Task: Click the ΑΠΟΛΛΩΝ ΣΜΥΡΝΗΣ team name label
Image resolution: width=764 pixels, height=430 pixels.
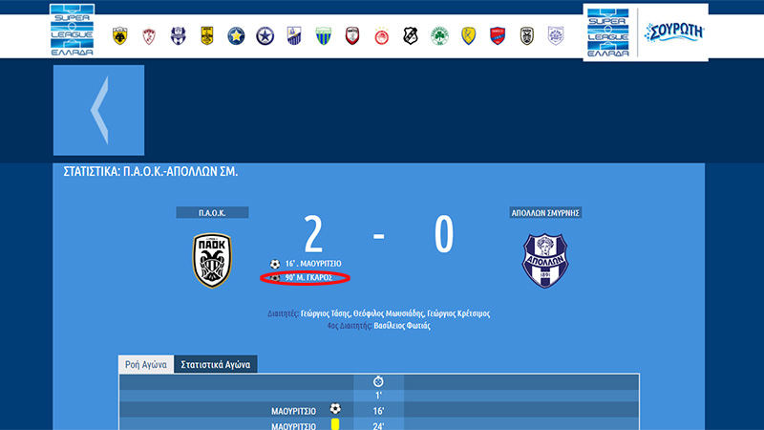Action: click(545, 213)
